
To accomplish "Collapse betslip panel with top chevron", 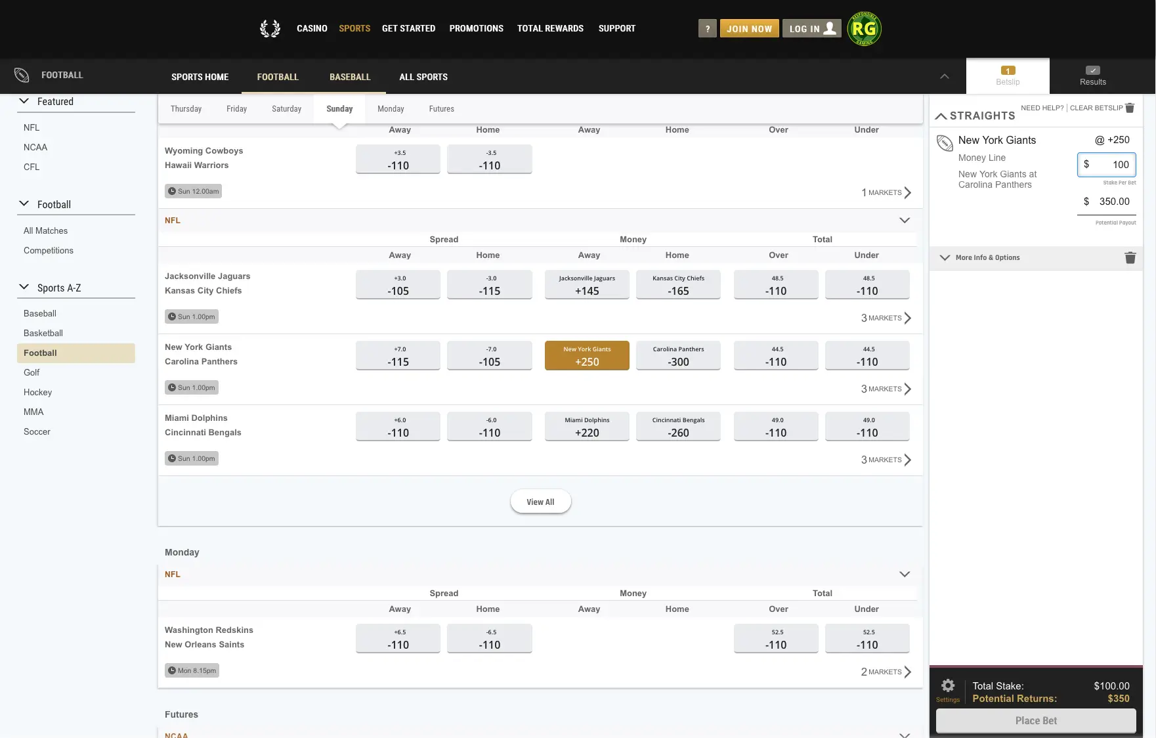I will (944, 76).
